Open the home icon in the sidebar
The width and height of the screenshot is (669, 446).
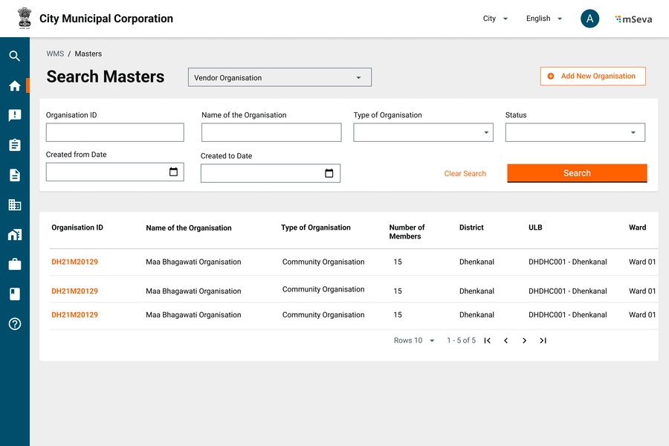pyautogui.click(x=15, y=85)
